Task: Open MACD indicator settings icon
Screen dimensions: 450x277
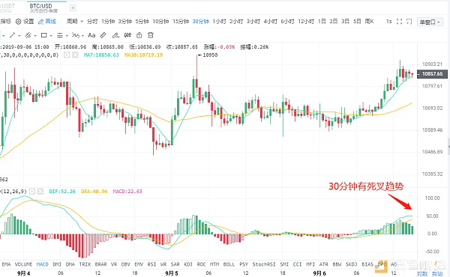Action: tap(32, 192)
